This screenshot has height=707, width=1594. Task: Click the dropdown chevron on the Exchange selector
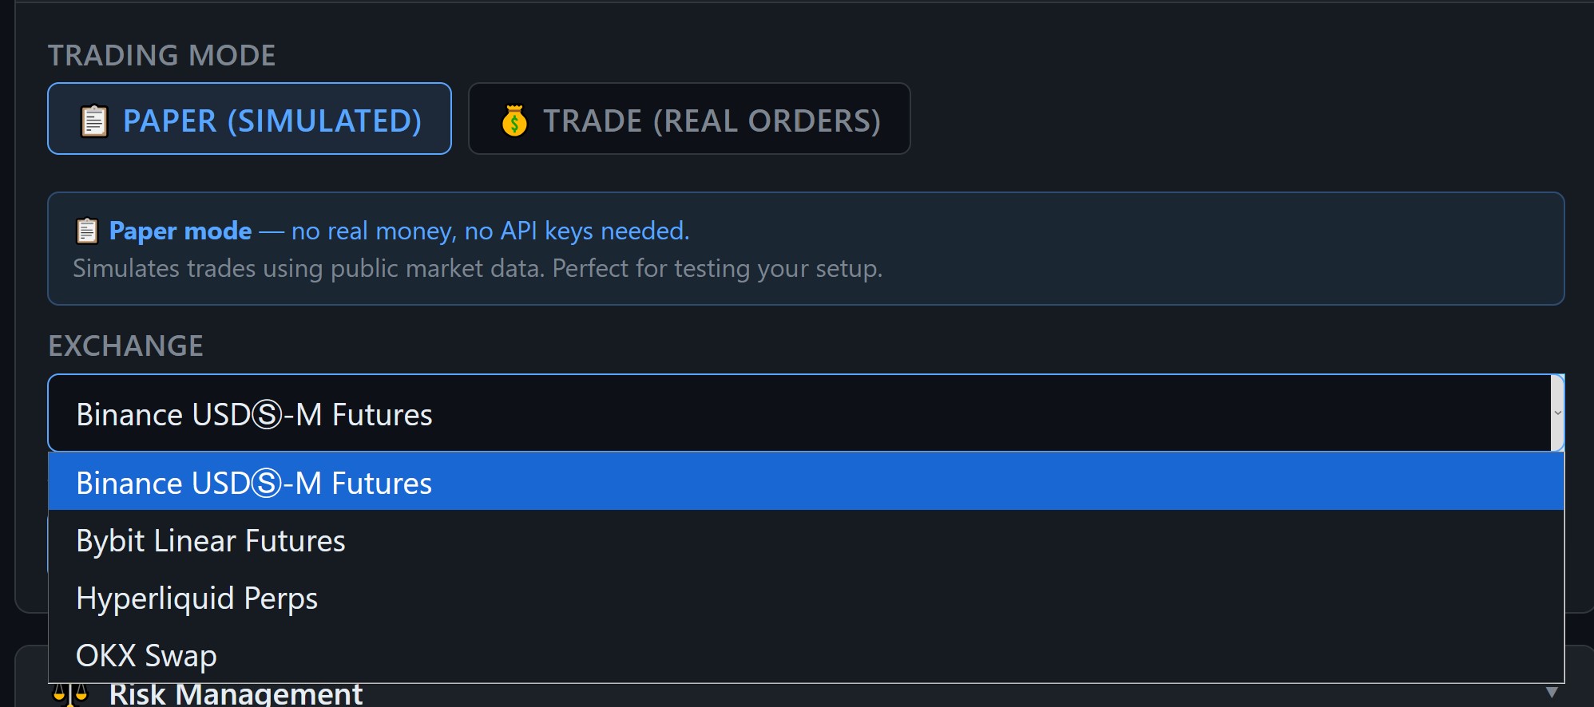pyautogui.click(x=1556, y=413)
